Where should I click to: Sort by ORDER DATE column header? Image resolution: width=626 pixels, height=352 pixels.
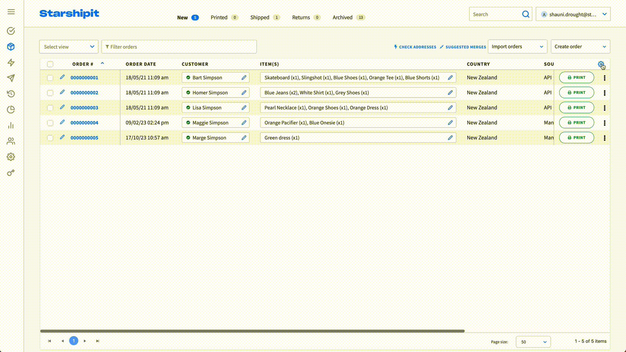coord(141,64)
